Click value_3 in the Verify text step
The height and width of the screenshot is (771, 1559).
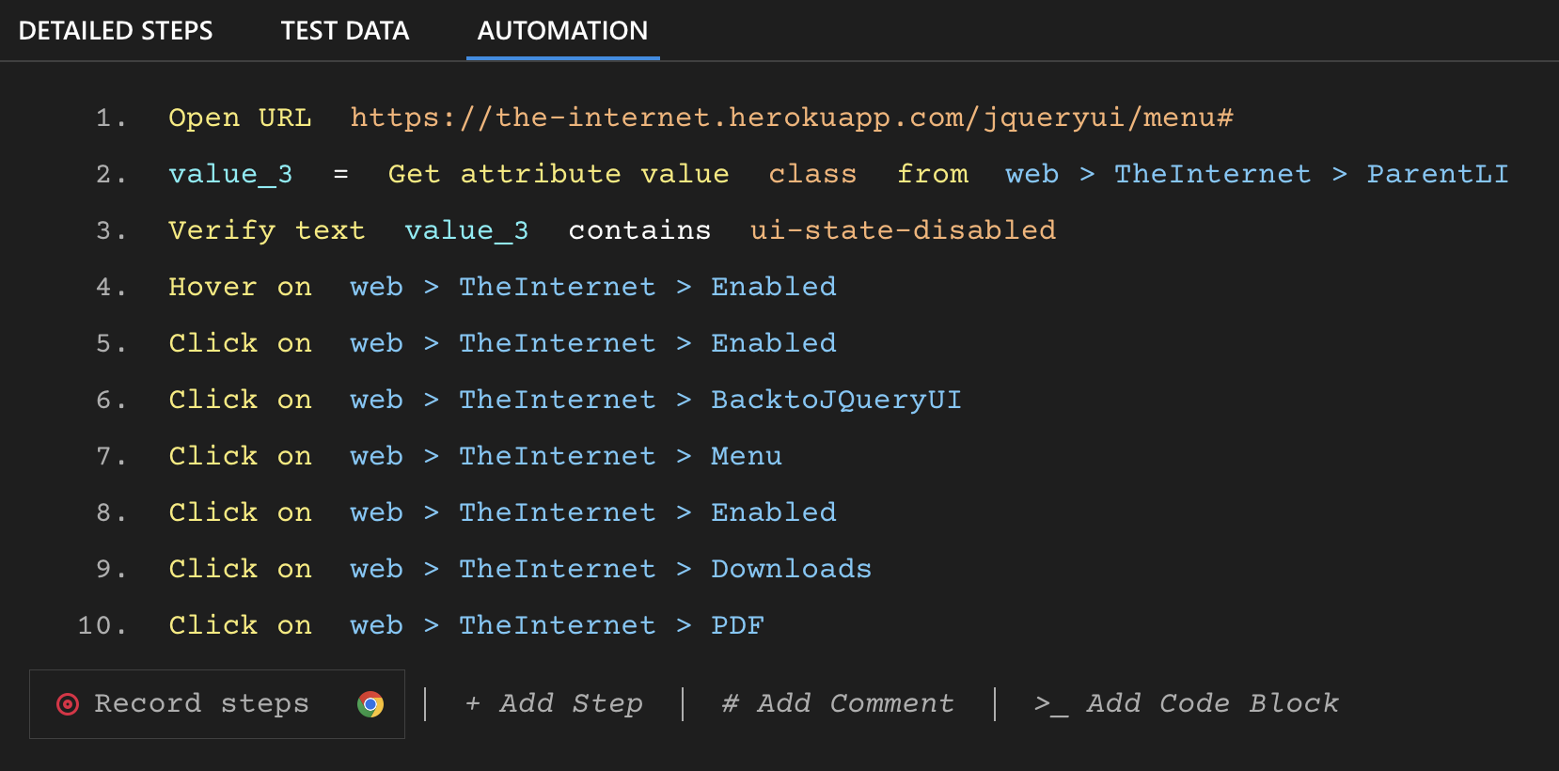point(466,230)
